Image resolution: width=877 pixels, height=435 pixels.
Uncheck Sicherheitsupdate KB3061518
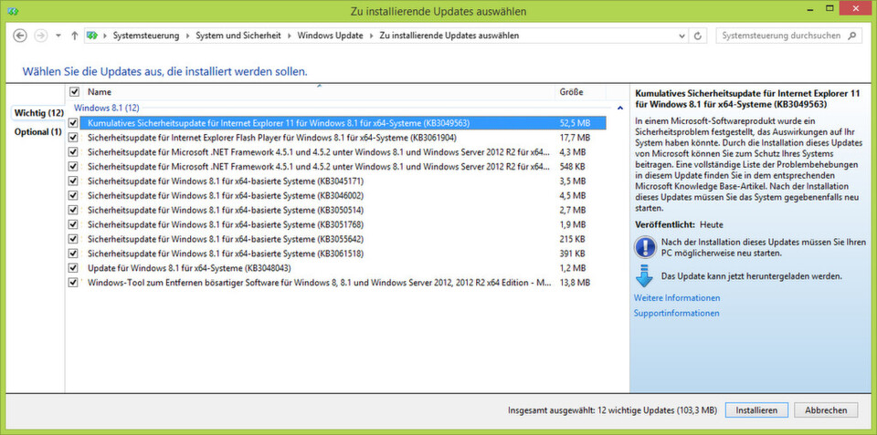pyautogui.click(x=73, y=253)
